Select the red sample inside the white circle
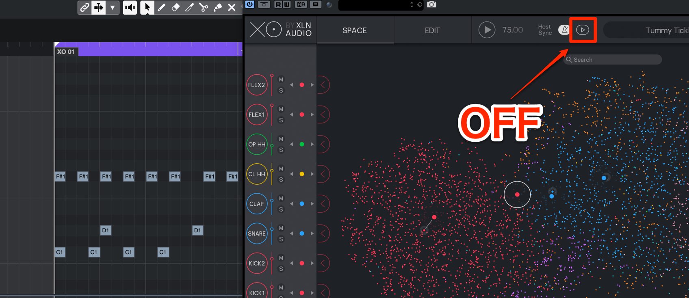This screenshot has width=689, height=298. pos(517,194)
